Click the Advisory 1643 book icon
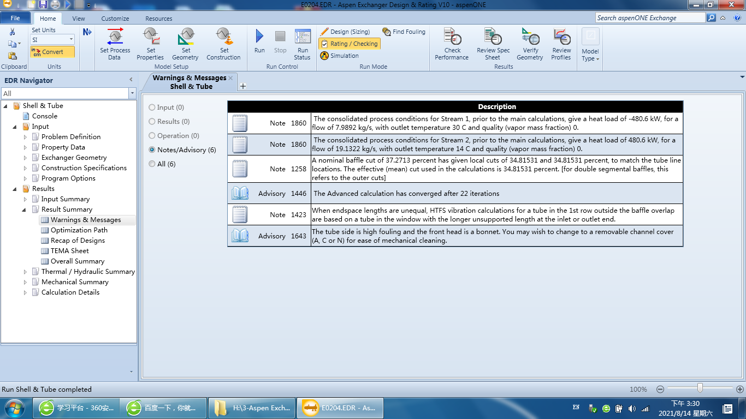746x419 pixels. click(x=240, y=236)
